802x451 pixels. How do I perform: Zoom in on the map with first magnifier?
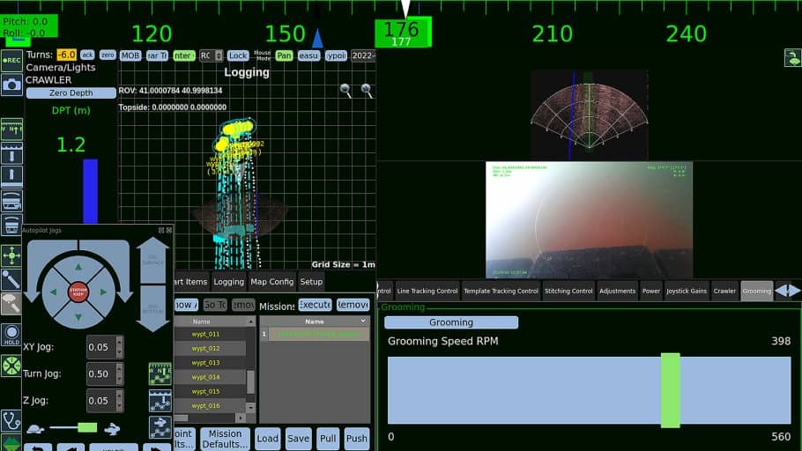[x=345, y=91]
